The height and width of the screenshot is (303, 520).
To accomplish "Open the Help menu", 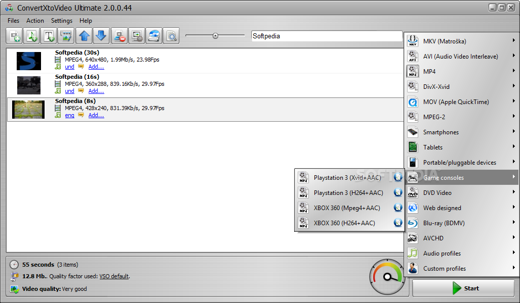I will 86,21.
